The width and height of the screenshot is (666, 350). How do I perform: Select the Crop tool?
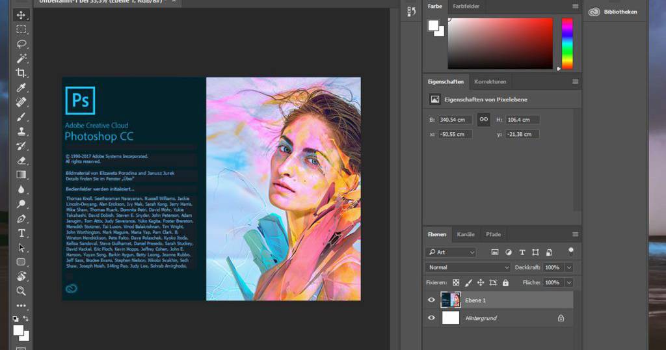(21, 73)
